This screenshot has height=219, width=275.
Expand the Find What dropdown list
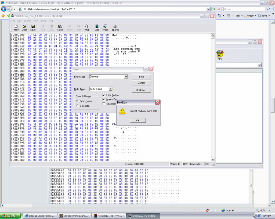pyautogui.click(x=126, y=77)
